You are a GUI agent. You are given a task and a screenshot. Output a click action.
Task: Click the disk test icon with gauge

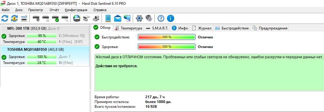36,19
